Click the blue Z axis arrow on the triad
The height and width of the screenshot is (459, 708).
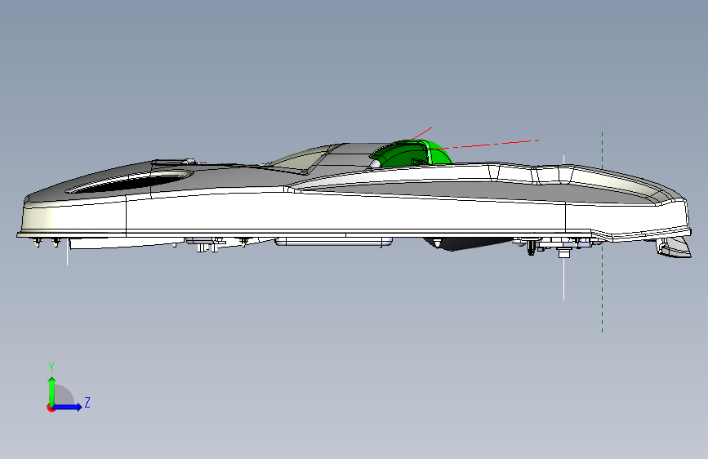click(68, 407)
